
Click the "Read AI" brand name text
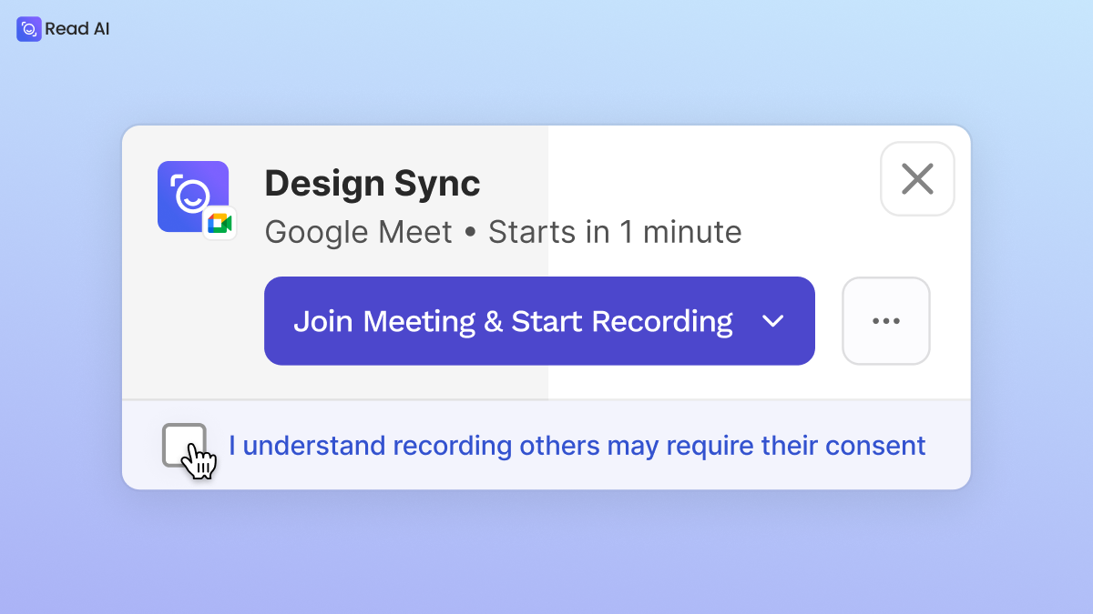click(77, 29)
